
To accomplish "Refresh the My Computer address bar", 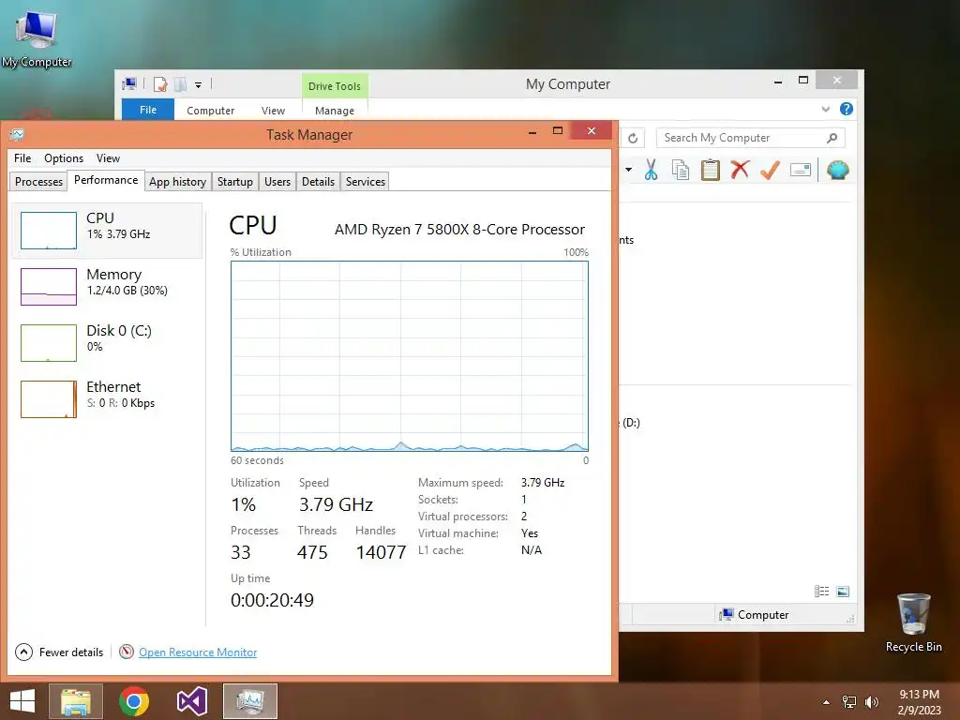I will [x=633, y=139].
